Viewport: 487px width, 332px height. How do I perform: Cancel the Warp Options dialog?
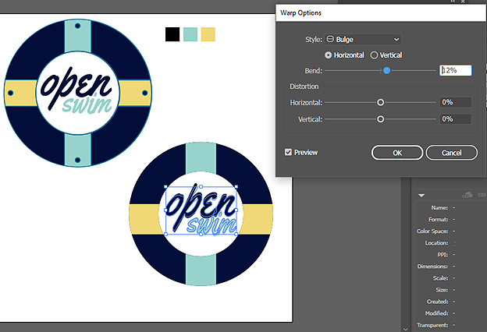pyautogui.click(x=451, y=153)
